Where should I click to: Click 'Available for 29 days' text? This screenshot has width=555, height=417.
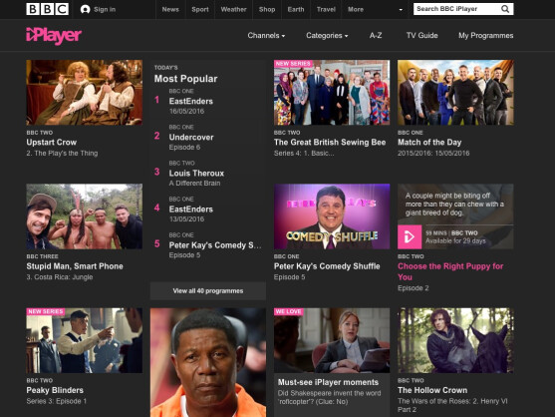click(455, 241)
